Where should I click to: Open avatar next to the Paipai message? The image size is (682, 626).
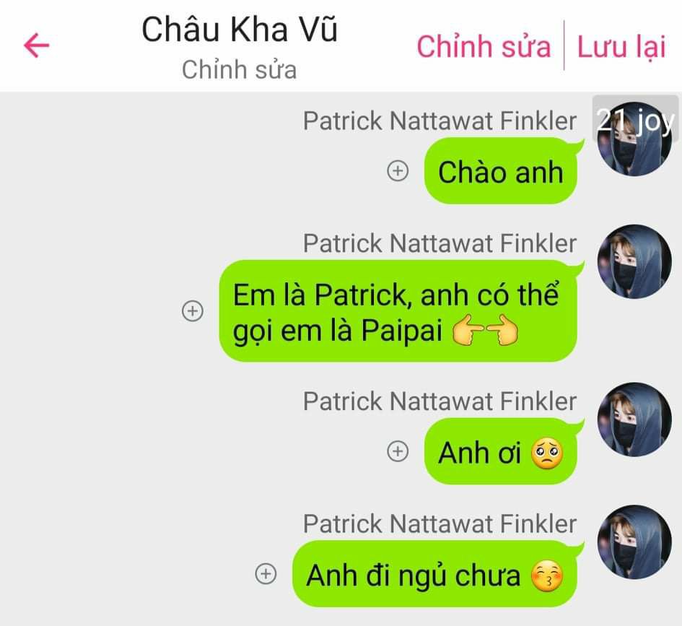pos(634,261)
